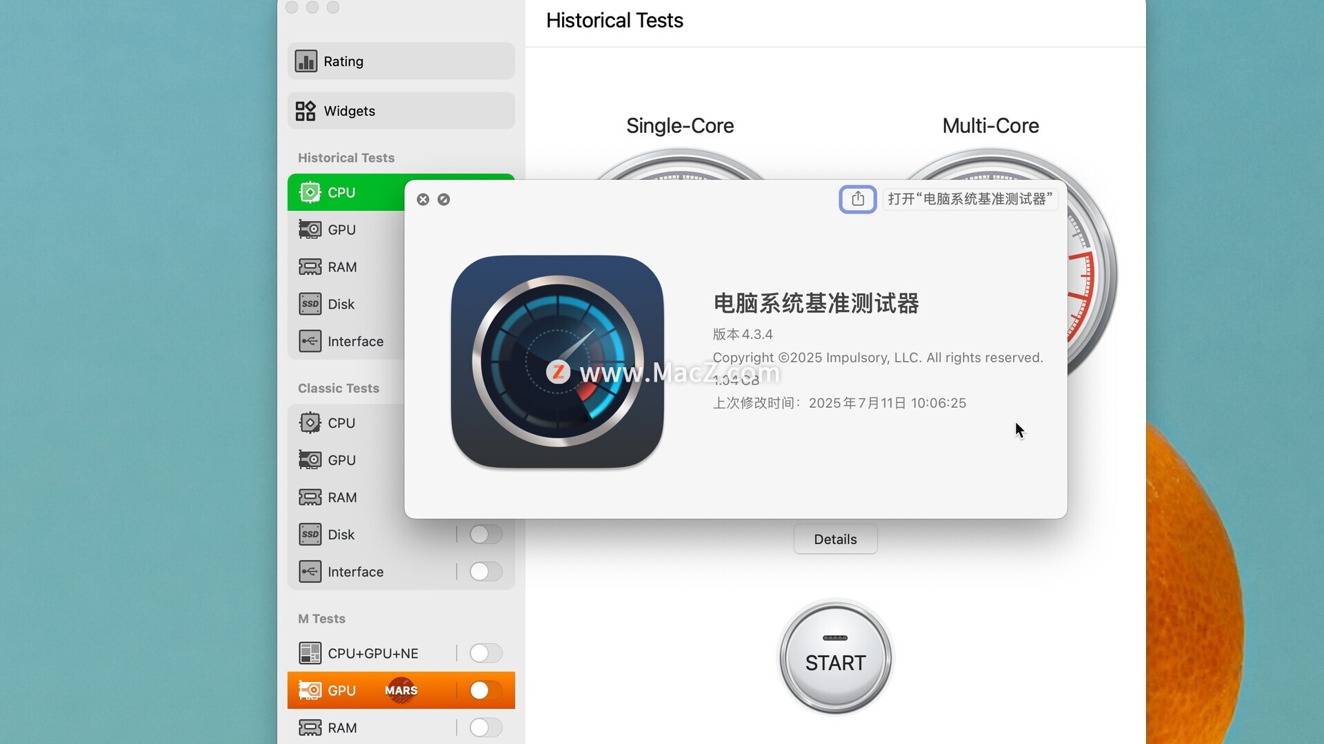This screenshot has width=1324, height=744.
Task: Click the M Tests sidebar section header
Action: click(321, 619)
